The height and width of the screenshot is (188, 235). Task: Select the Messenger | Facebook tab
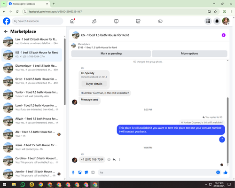point(29,4)
